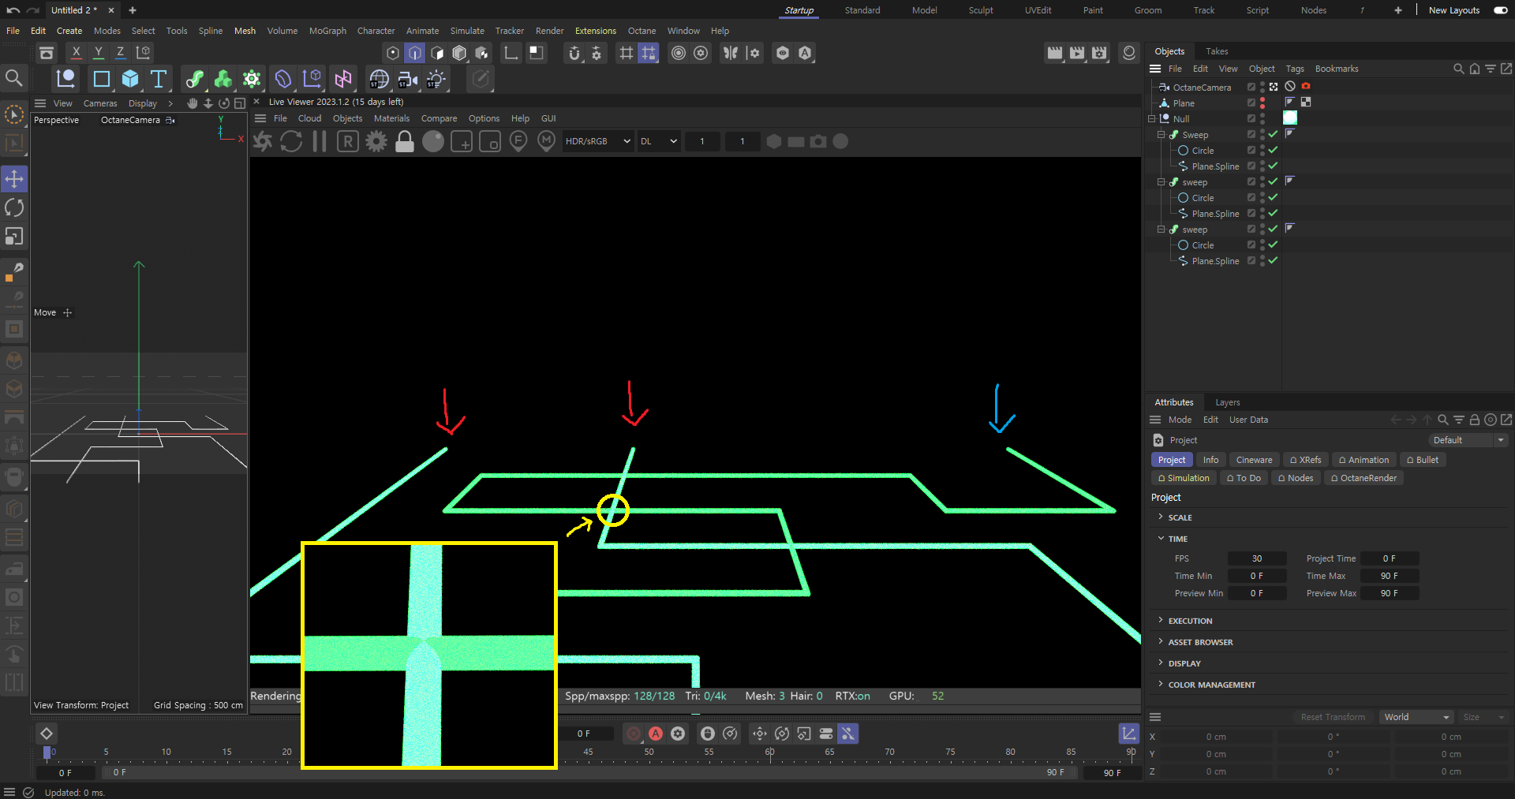Expand the COLOR MANAGEMENT section

[1161, 685]
